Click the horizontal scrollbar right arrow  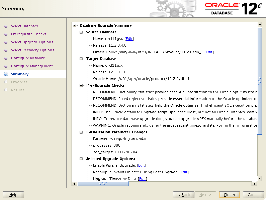coord(254,184)
